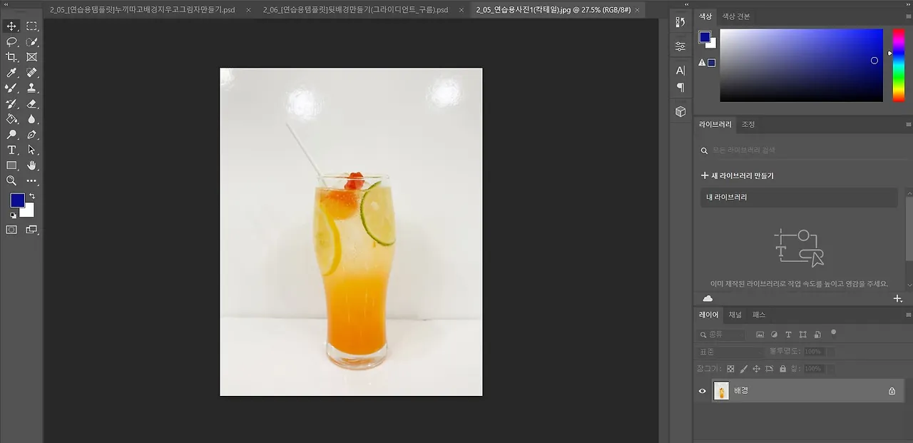Click the hue spectrum slider

tap(898, 65)
